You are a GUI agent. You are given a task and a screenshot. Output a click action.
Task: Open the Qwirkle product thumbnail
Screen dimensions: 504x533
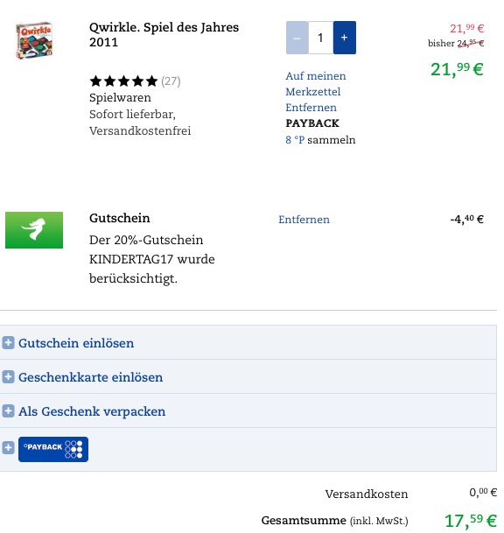coord(34,40)
